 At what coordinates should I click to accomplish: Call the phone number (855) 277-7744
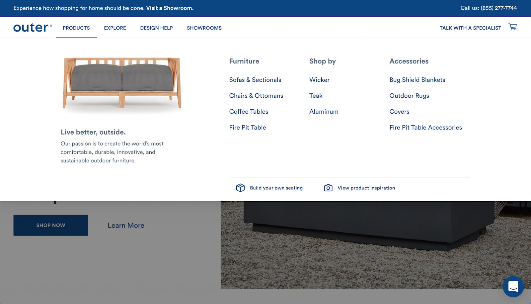pos(498,8)
